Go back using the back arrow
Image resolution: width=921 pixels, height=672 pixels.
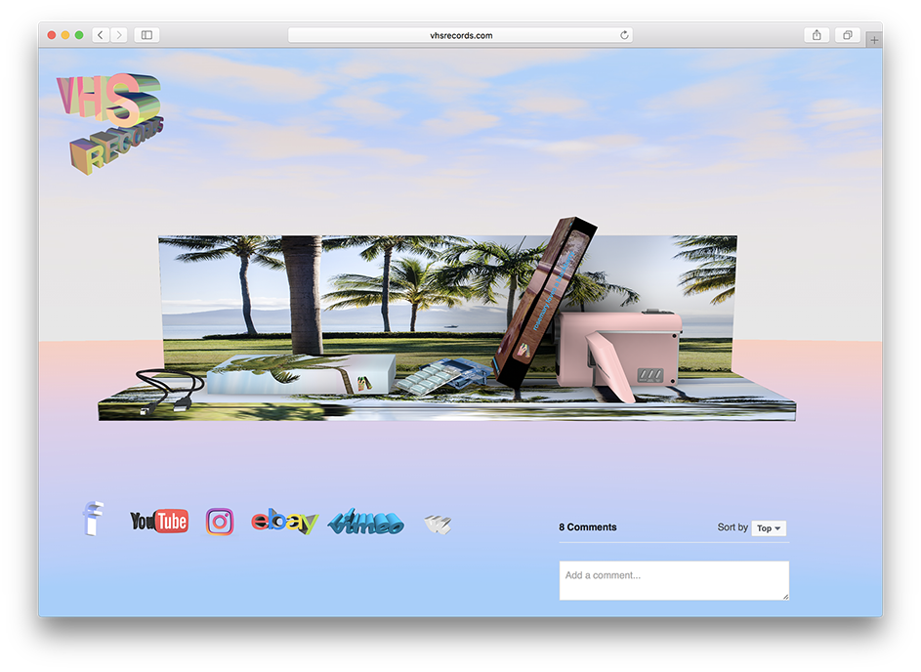point(101,35)
